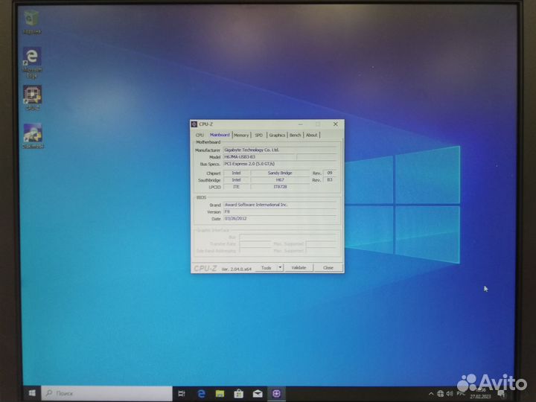Open Microsoft Store from the taskbar
The height and width of the screenshot is (402, 536).
tap(239, 394)
